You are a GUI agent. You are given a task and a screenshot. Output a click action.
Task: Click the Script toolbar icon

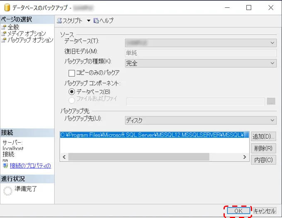tap(59, 21)
